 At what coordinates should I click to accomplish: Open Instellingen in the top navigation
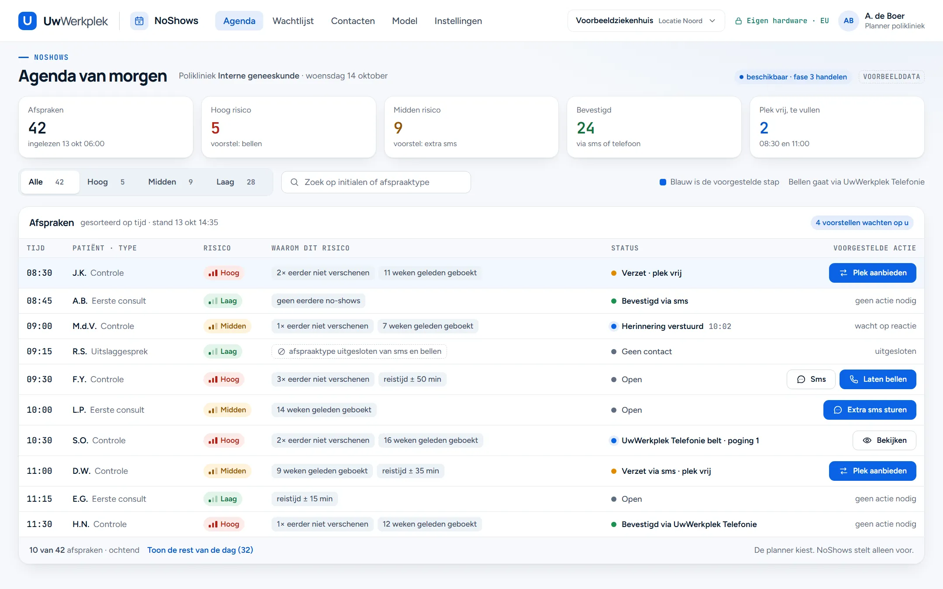458,21
